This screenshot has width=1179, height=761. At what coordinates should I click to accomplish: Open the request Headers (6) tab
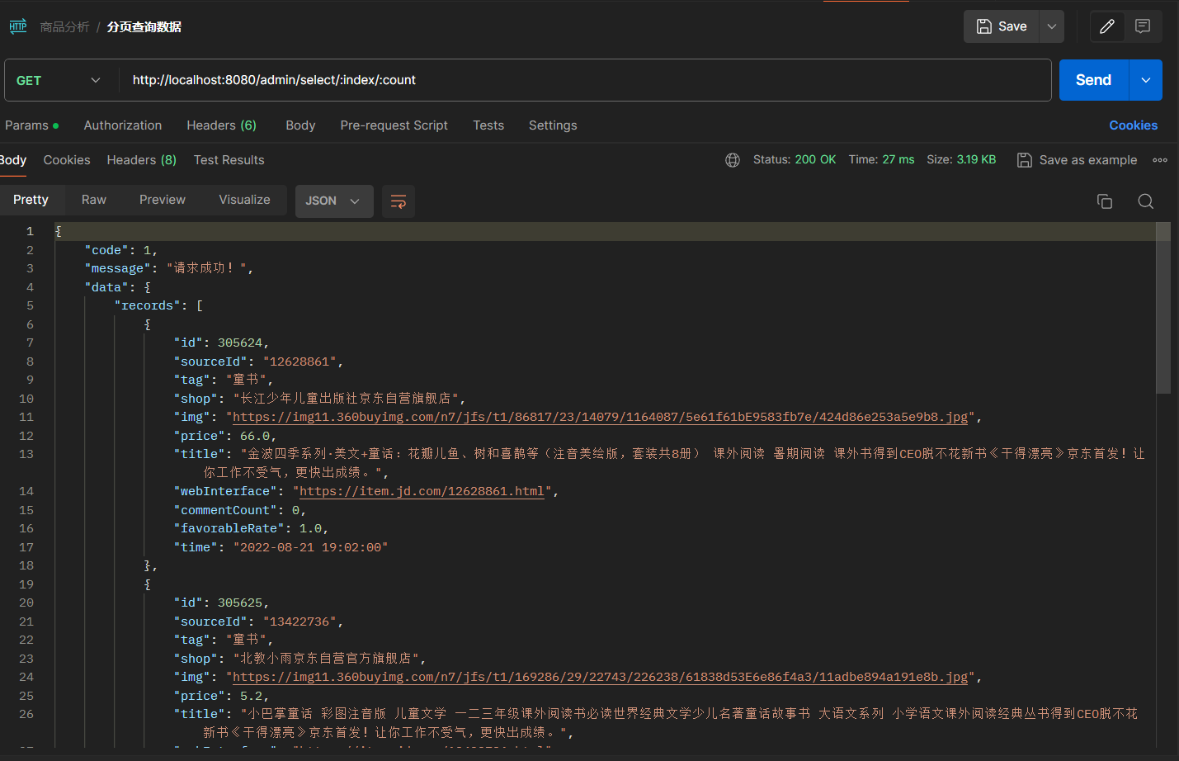(221, 125)
